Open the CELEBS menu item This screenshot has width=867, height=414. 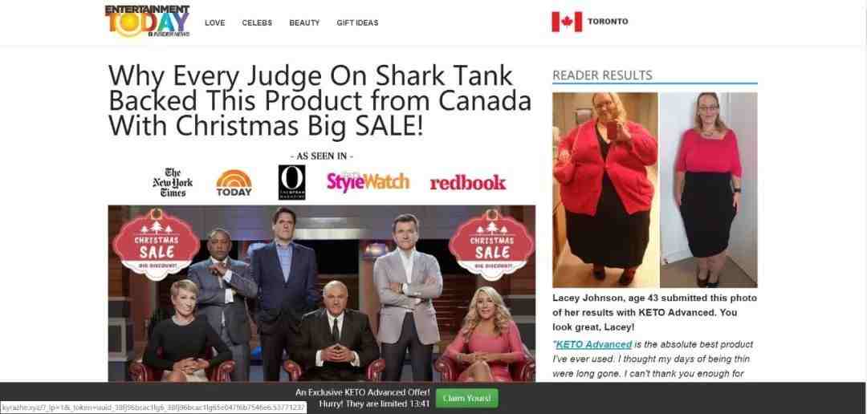coord(257,22)
